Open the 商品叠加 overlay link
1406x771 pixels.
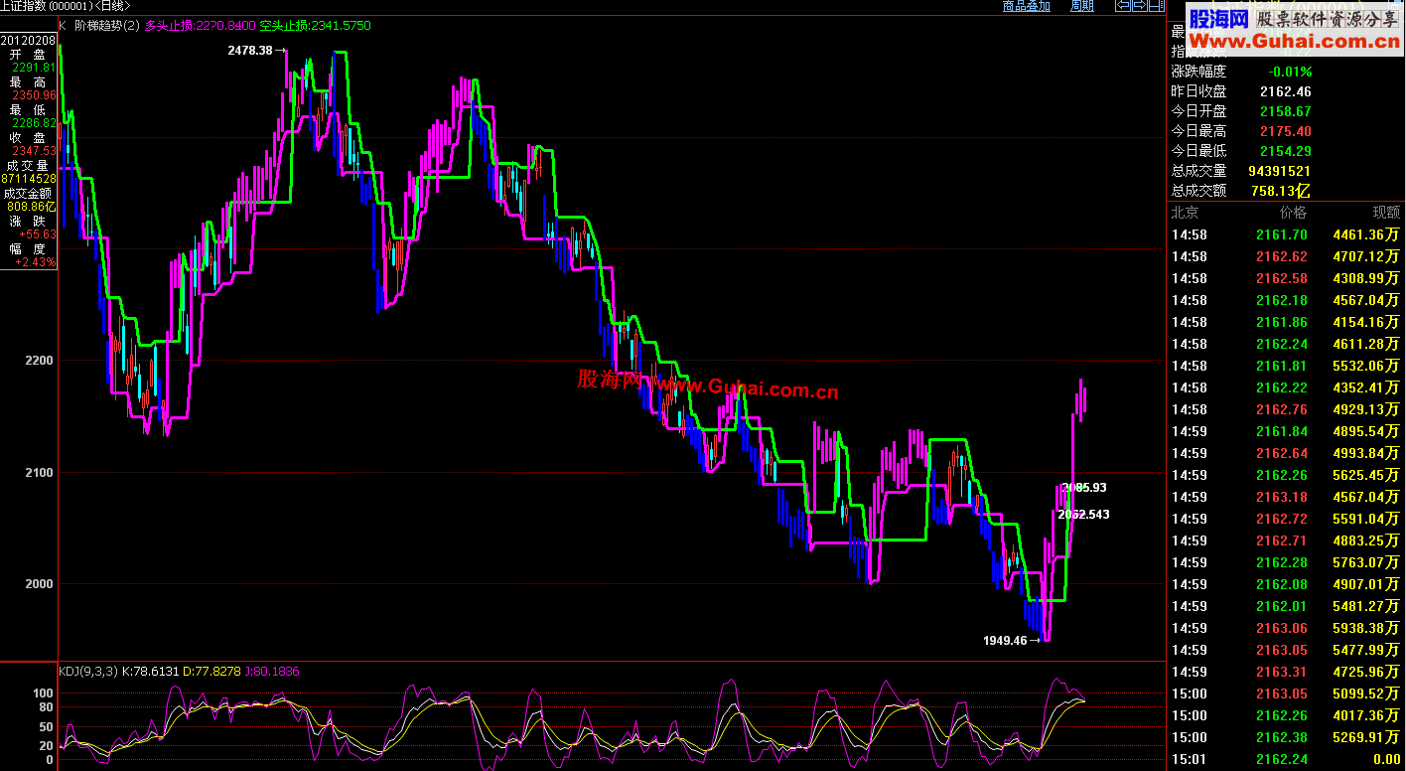1027,6
